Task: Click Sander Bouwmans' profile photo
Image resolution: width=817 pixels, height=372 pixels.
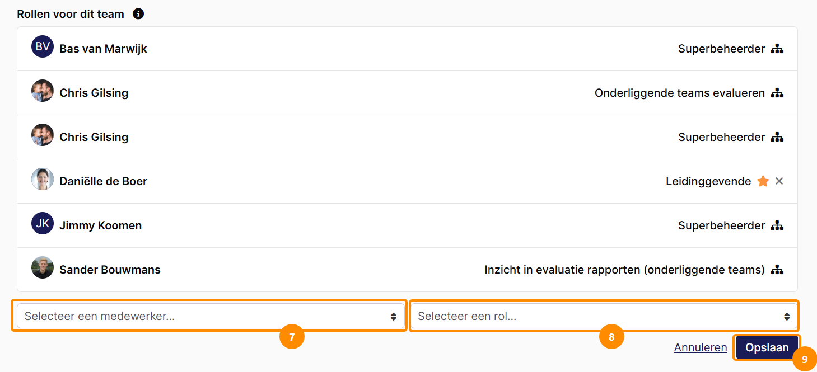Action: 43,267
